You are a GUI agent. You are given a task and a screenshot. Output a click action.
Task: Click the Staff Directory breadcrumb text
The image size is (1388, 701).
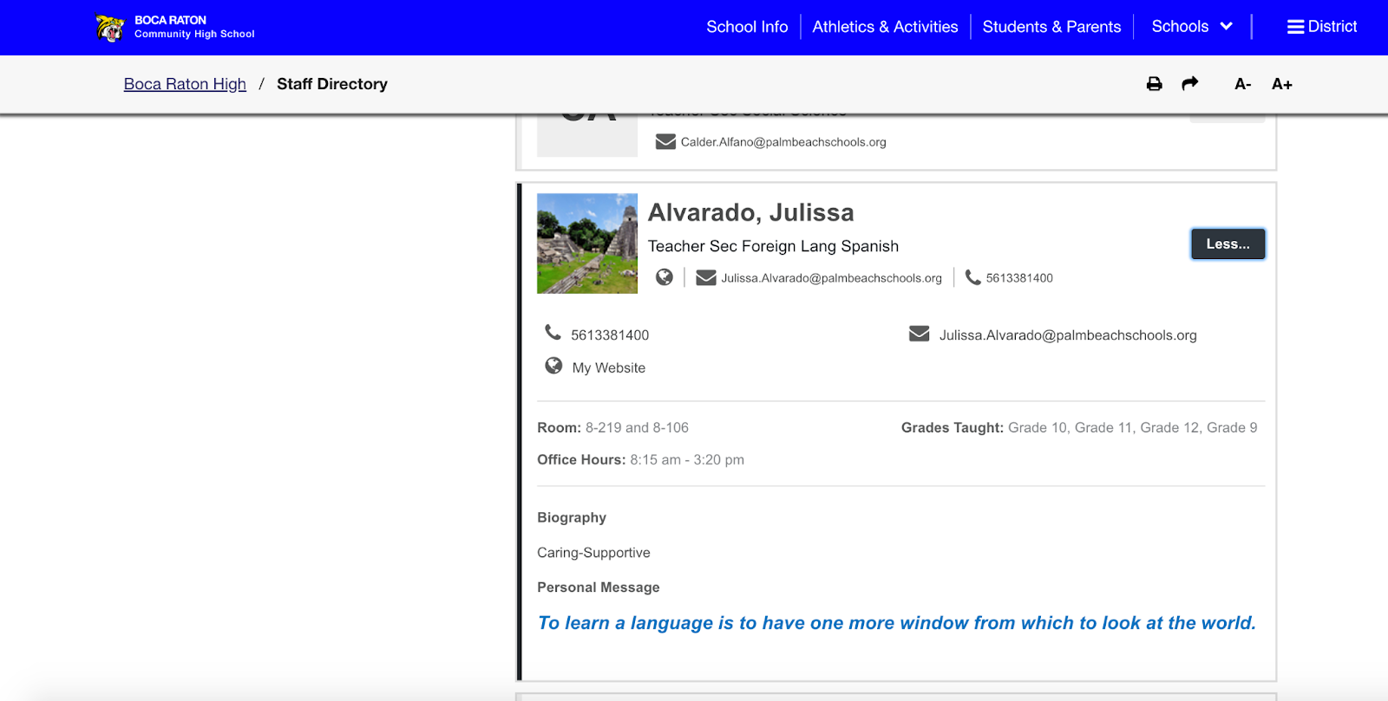click(x=332, y=84)
